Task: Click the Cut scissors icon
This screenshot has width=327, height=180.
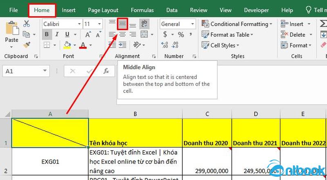Action: 27,24
